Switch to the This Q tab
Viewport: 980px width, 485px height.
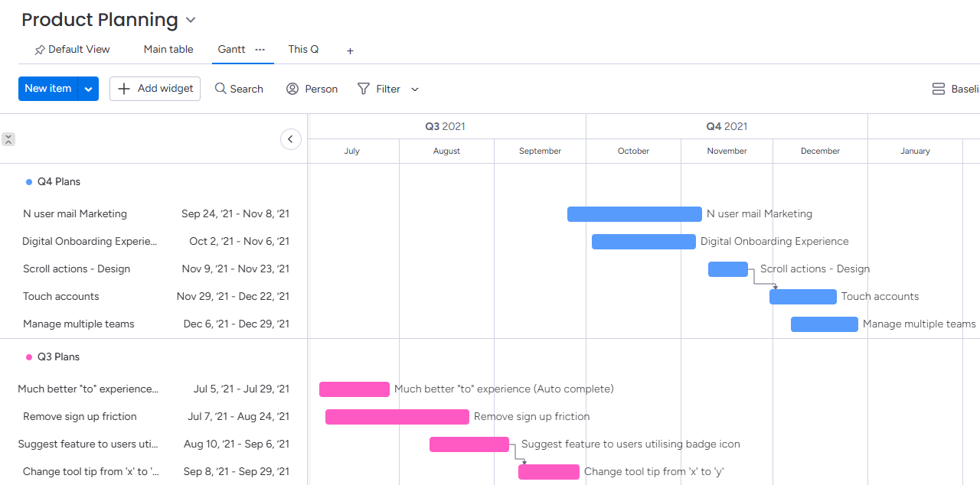[303, 49]
